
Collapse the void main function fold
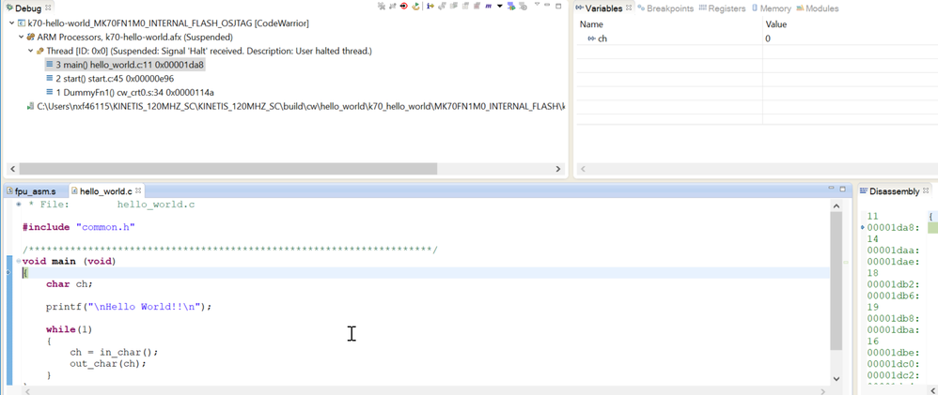tap(19, 261)
